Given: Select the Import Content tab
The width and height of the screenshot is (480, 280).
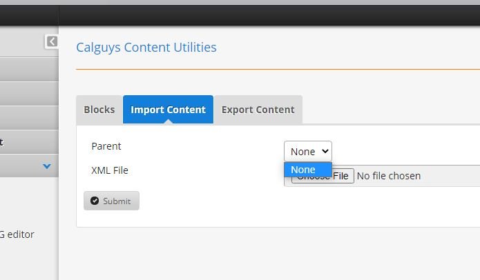Looking at the screenshot, I should [x=168, y=110].
